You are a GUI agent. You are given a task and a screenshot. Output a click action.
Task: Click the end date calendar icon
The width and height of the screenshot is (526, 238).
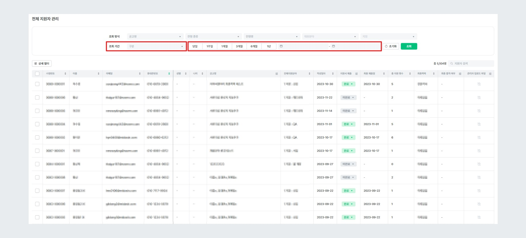tap(333, 46)
